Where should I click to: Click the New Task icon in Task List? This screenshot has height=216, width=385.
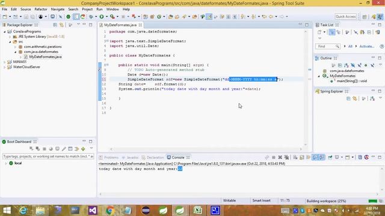point(319,32)
